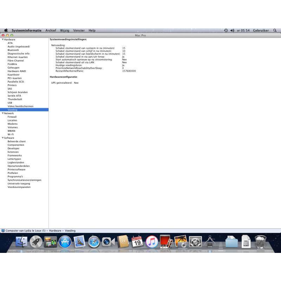Open the Apple menu
This screenshot has height=281, width=281.
[6, 30]
